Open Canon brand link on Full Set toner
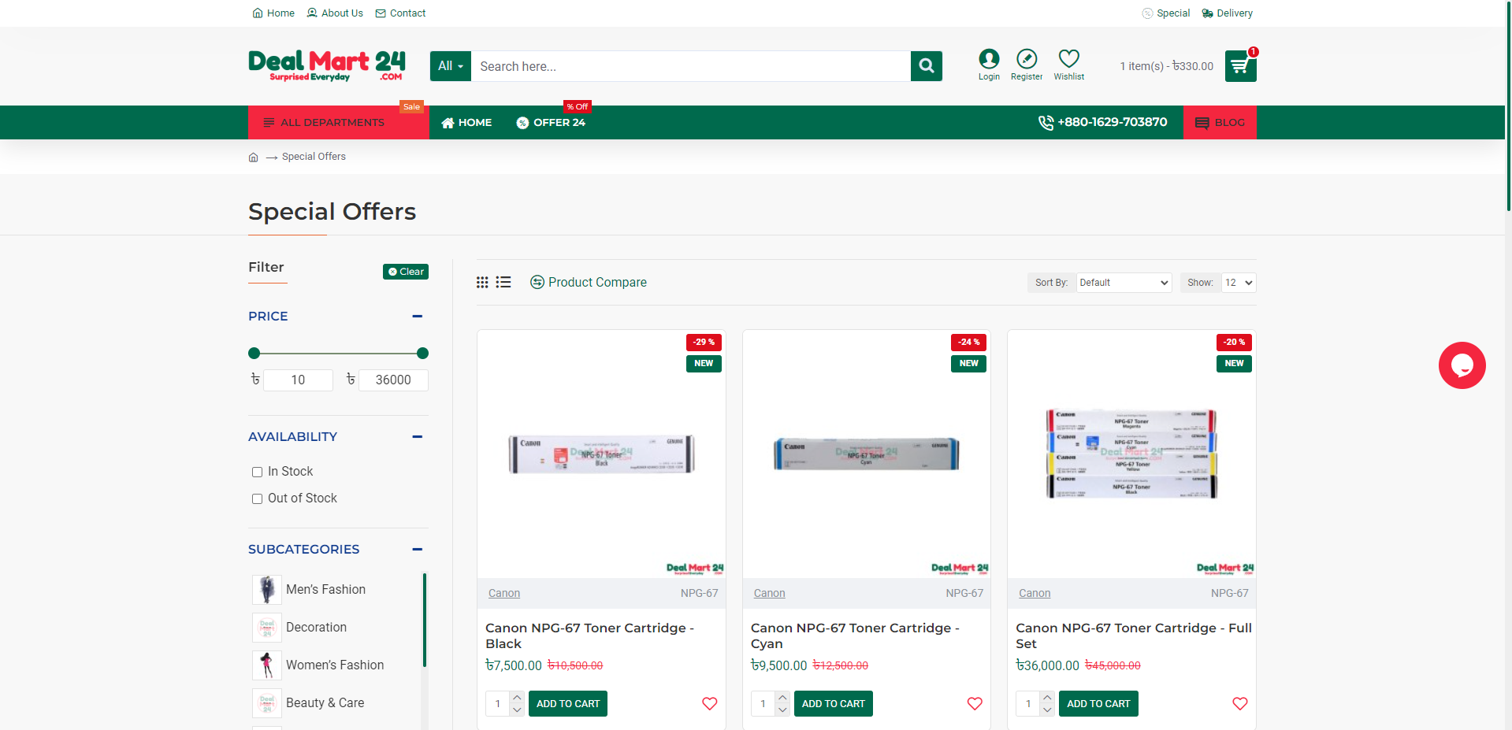 pyautogui.click(x=1035, y=593)
